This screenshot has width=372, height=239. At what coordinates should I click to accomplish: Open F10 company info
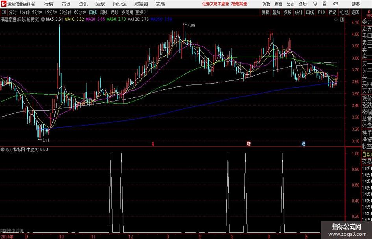tap(322, 12)
